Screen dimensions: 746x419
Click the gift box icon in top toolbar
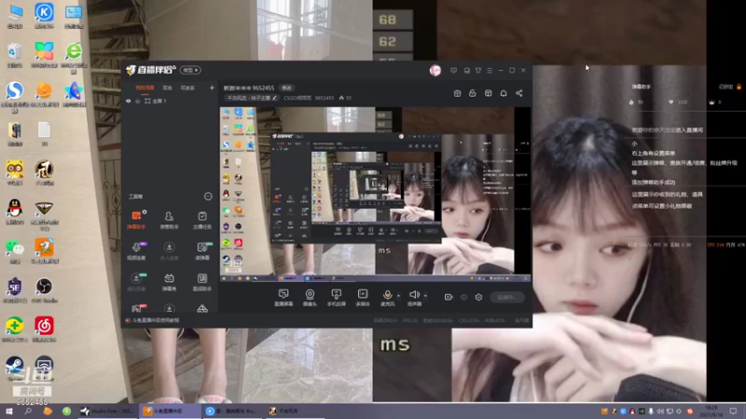[x=457, y=93]
